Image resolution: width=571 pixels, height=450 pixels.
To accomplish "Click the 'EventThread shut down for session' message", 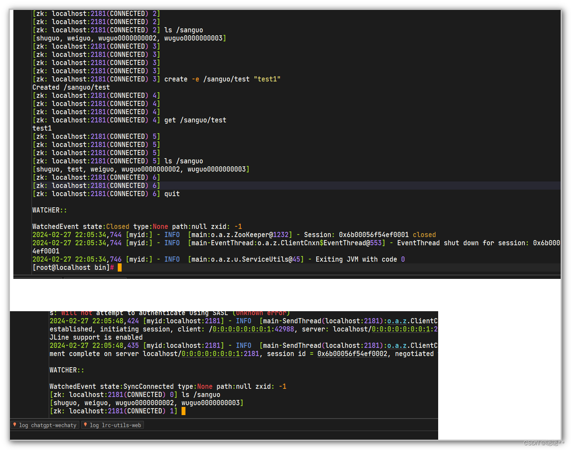I will pos(479,243).
